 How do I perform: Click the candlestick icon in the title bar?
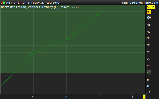point(3,3)
